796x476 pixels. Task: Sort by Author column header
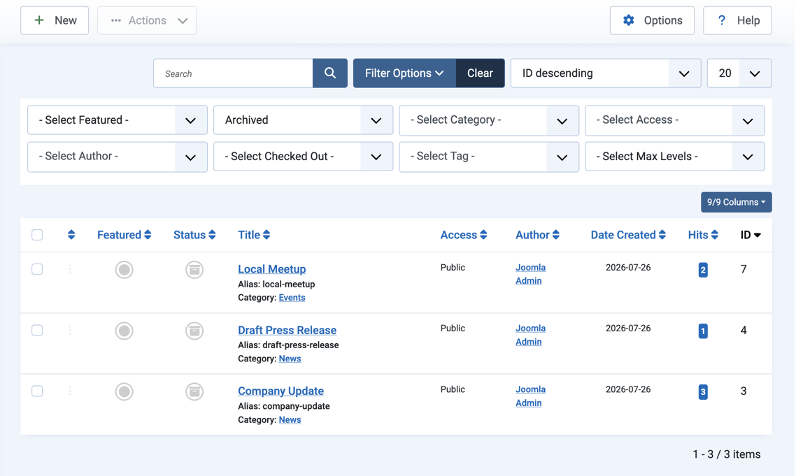pos(537,235)
